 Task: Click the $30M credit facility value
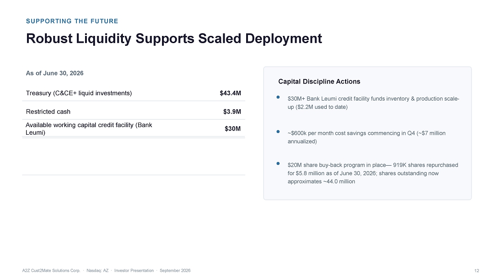tap(233, 128)
